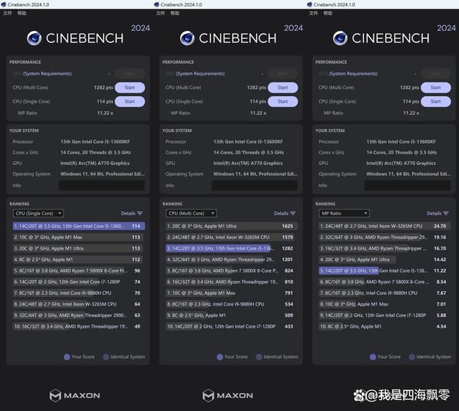Click the Details filter icon in MP Ratio ranking window
The height and width of the screenshot is (411, 459).
click(x=445, y=213)
